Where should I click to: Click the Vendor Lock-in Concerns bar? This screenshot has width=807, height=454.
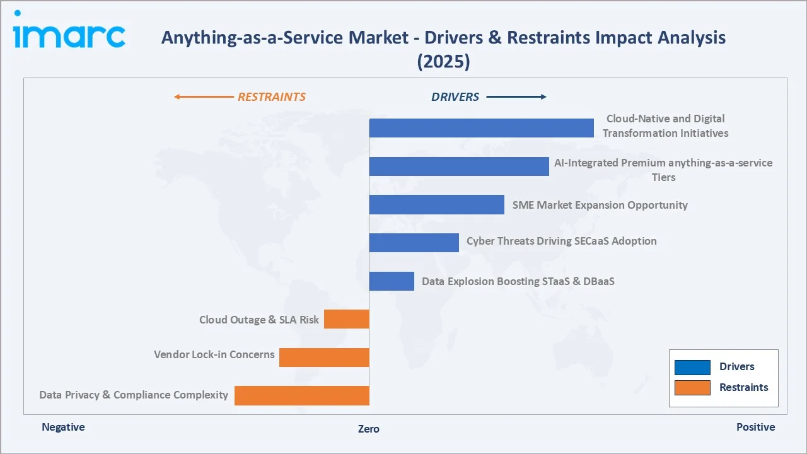click(324, 358)
